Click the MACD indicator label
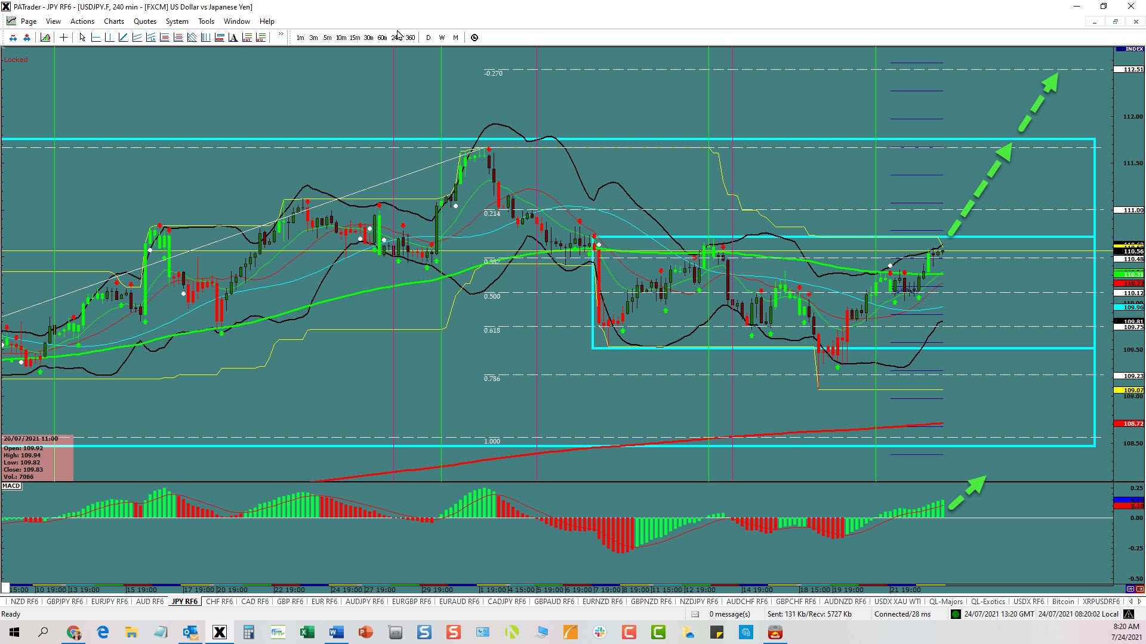The image size is (1146, 644). [11, 486]
